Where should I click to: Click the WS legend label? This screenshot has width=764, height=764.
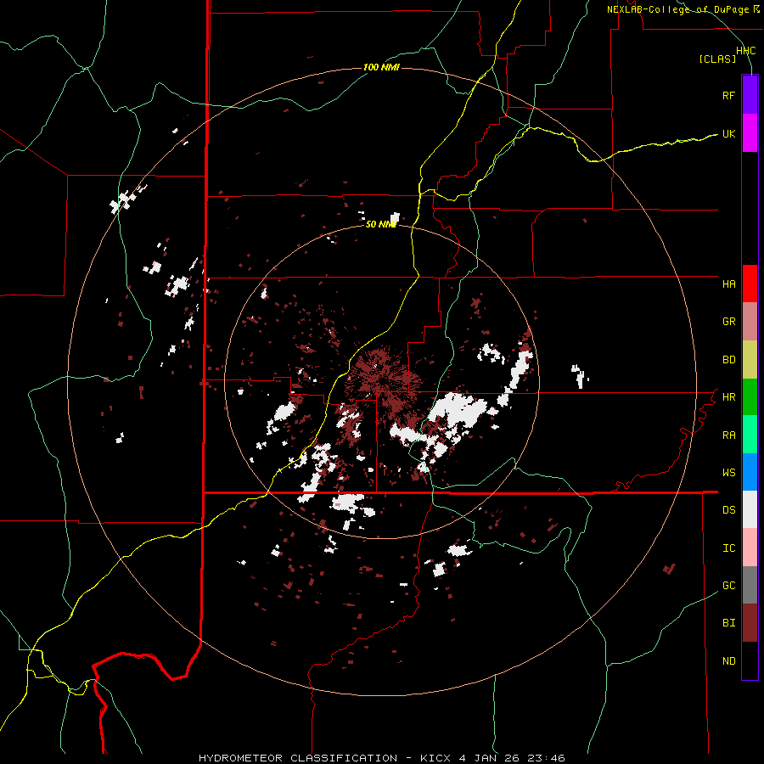[728, 473]
